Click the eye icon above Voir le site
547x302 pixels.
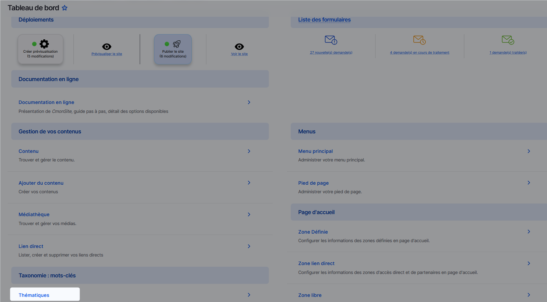pyautogui.click(x=239, y=47)
